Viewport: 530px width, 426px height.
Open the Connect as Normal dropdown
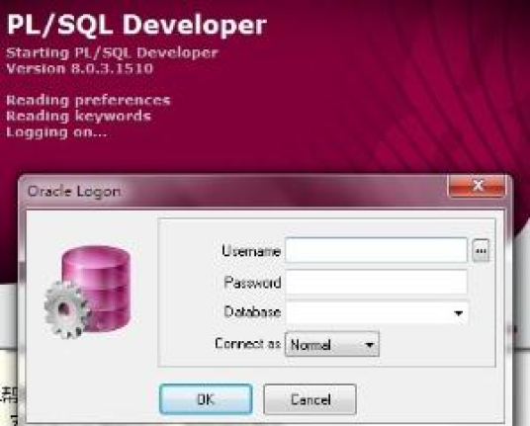tap(332, 344)
